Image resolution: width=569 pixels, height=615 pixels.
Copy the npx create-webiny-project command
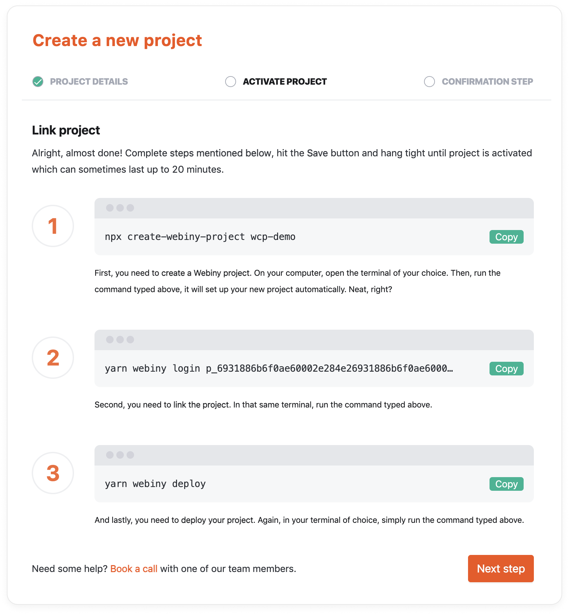[x=506, y=237]
